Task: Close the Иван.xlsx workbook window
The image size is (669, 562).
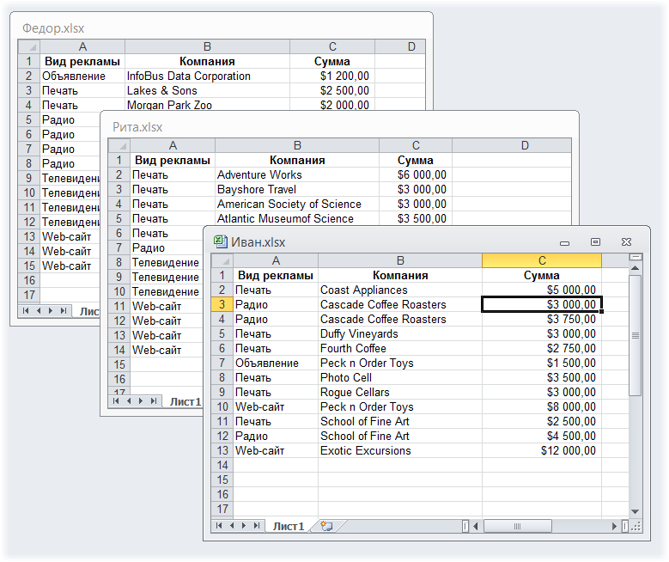Action: click(x=626, y=242)
